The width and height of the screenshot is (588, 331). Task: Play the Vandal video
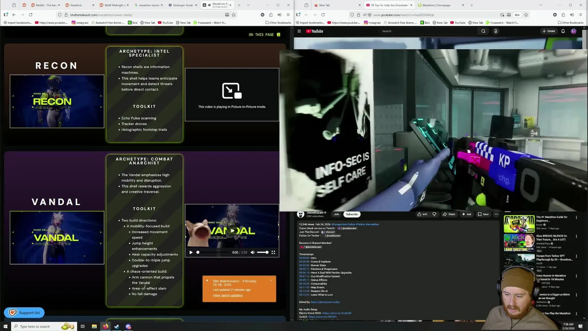click(x=191, y=252)
